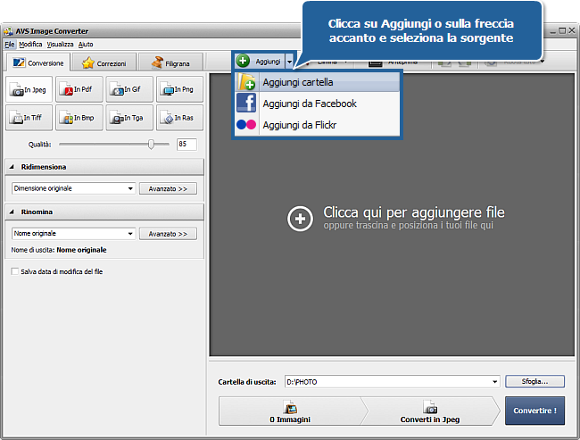Select the In Bmp format button
The image size is (580, 440).
tap(79, 118)
